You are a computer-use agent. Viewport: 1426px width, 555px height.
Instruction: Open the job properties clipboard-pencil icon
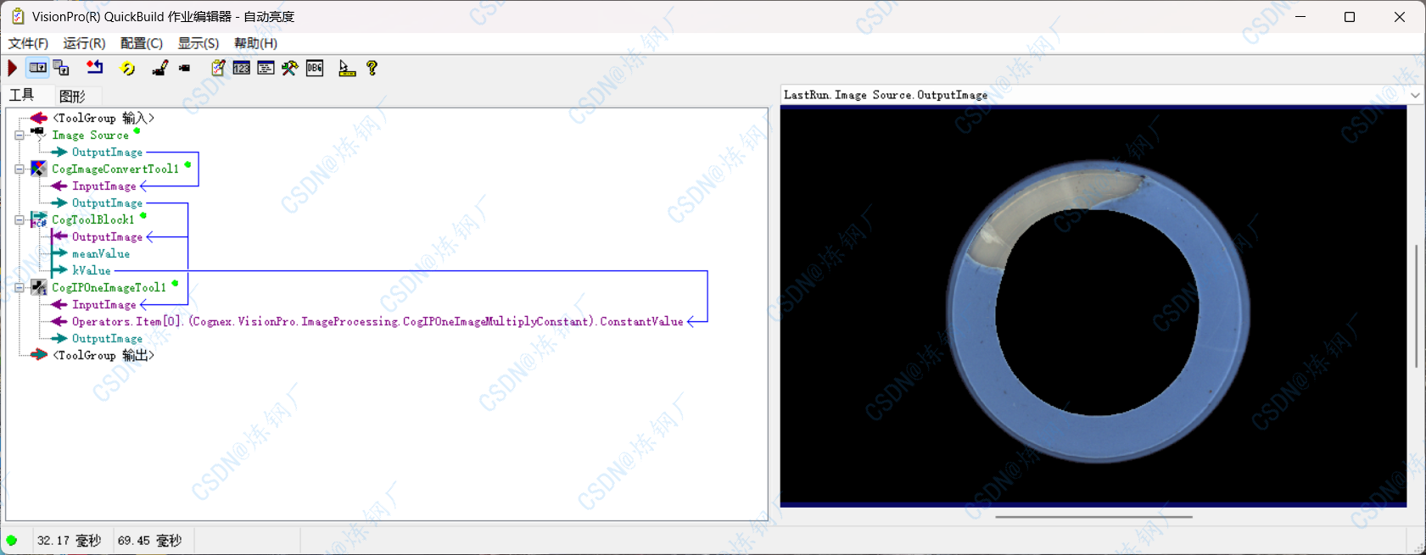pyautogui.click(x=218, y=68)
